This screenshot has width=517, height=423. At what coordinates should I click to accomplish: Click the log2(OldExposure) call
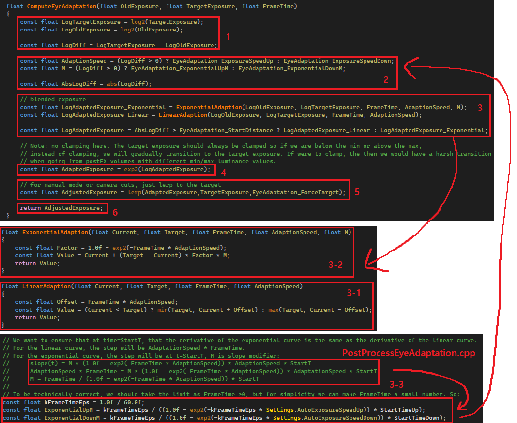(150, 30)
